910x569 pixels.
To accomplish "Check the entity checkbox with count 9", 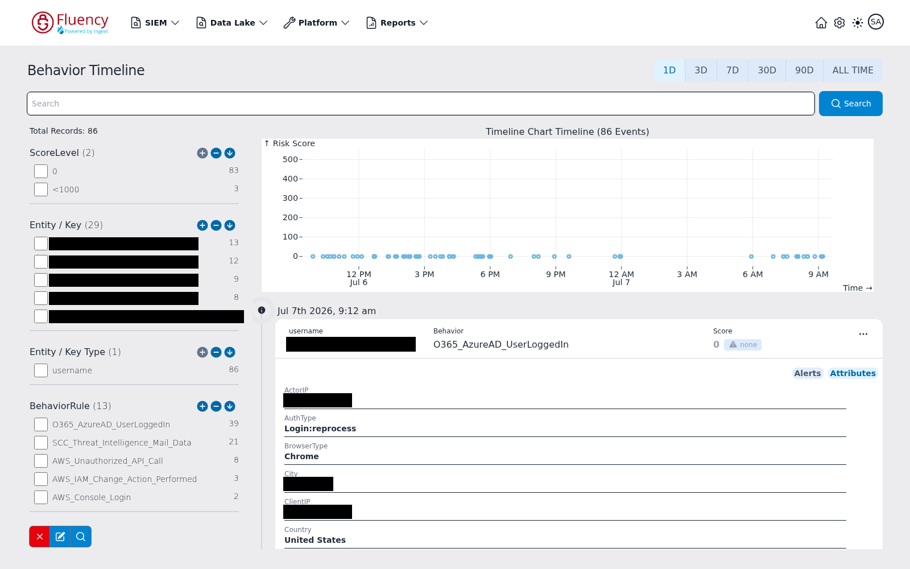I will coord(41,280).
